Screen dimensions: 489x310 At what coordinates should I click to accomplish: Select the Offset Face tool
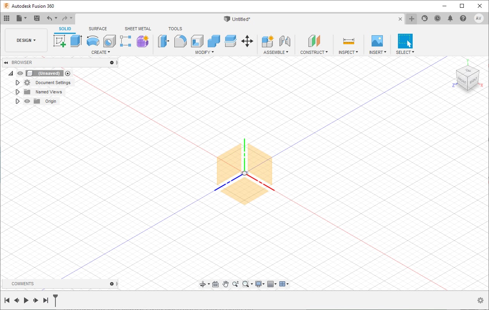coord(231,41)
